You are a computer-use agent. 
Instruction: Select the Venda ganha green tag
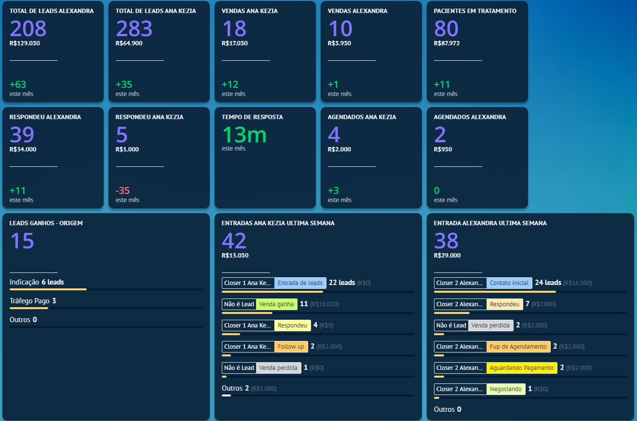point(276,304)
